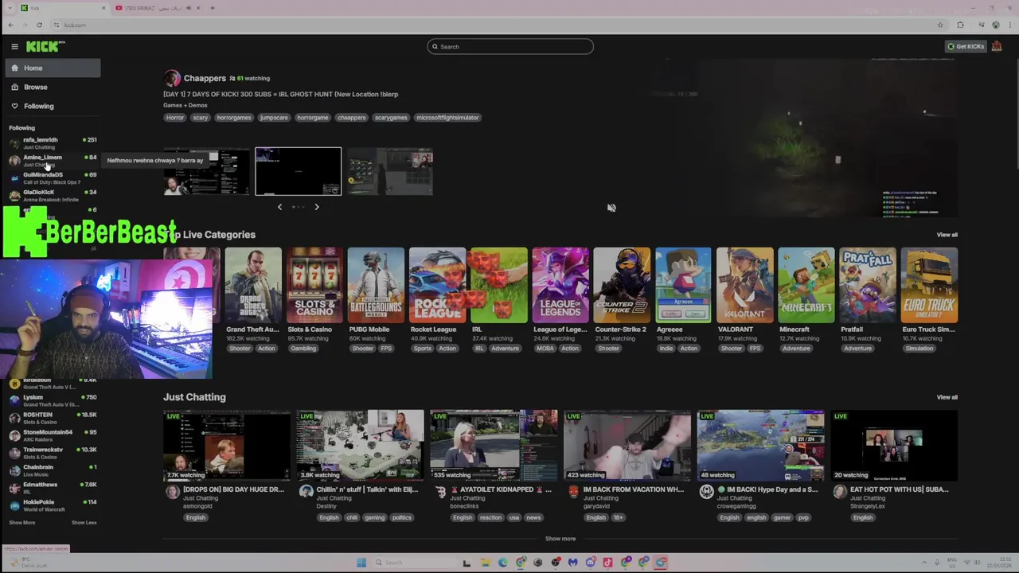
Task: Open the Chaappers channel name link
Action: (205, 79)
